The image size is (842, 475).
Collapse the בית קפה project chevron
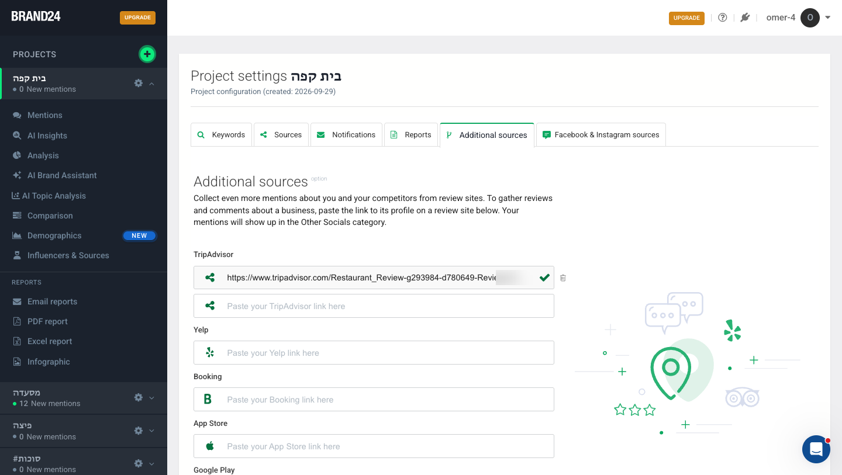coord(152,84)
